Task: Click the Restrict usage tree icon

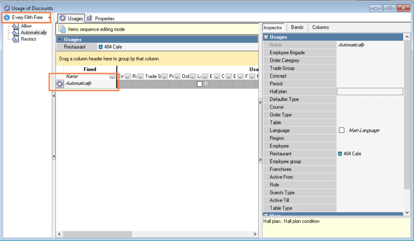Action: coord(16,39)
